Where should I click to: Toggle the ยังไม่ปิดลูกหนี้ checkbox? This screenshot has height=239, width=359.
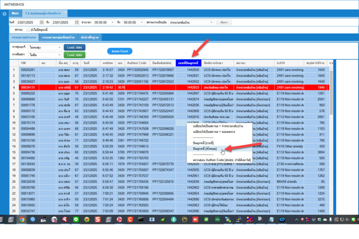(28, 30)
